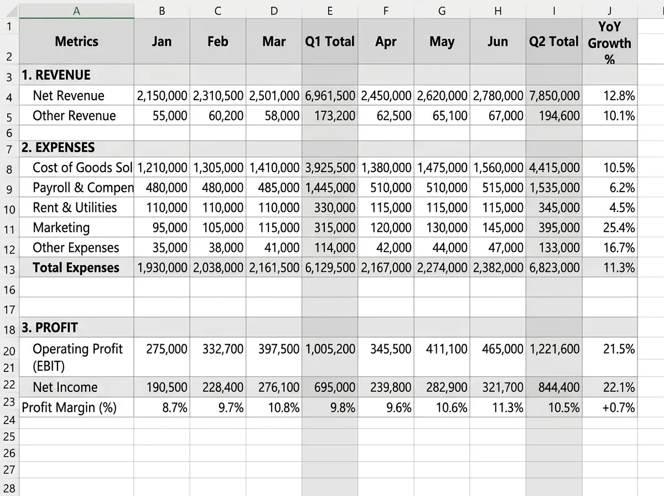Select Profit Margin Mar value 10.8%

click(x=274, y=407)
